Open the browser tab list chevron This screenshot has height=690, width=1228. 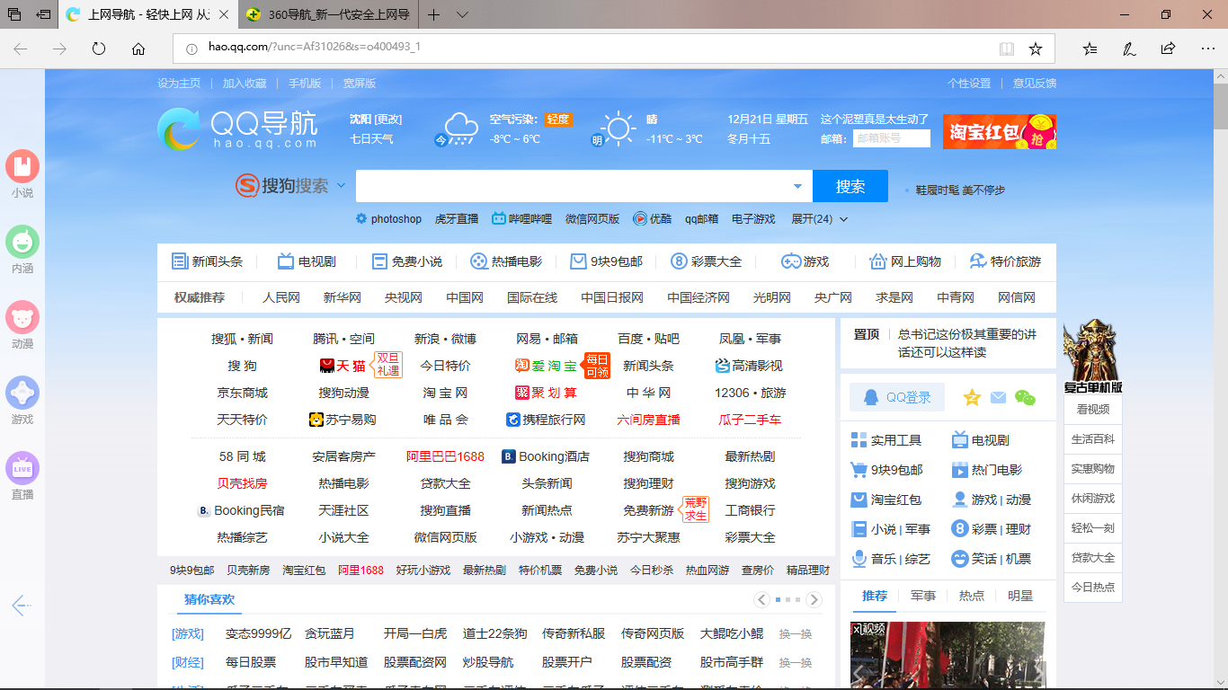[462, 14]
